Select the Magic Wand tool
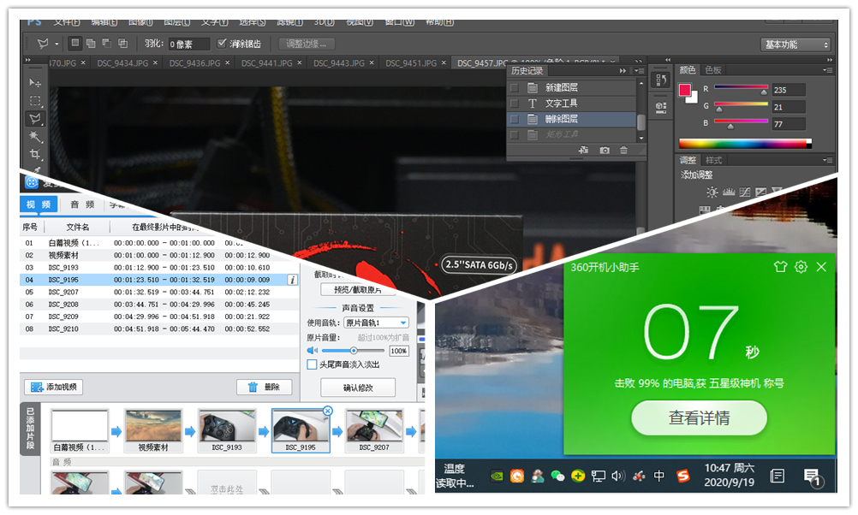Image resolution: width=858 pixels, height=515 pixels. coord(35,136)
